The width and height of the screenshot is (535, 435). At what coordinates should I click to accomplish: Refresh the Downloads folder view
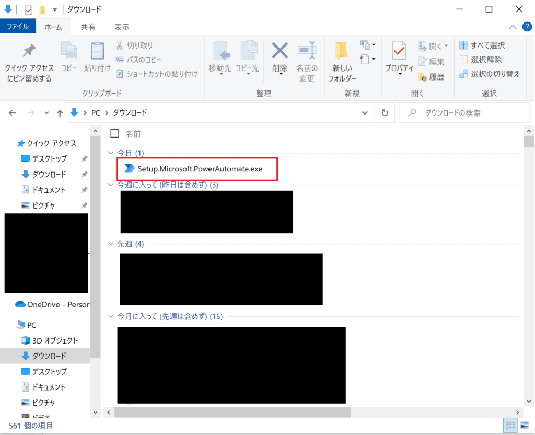click(x=385, y=112)
